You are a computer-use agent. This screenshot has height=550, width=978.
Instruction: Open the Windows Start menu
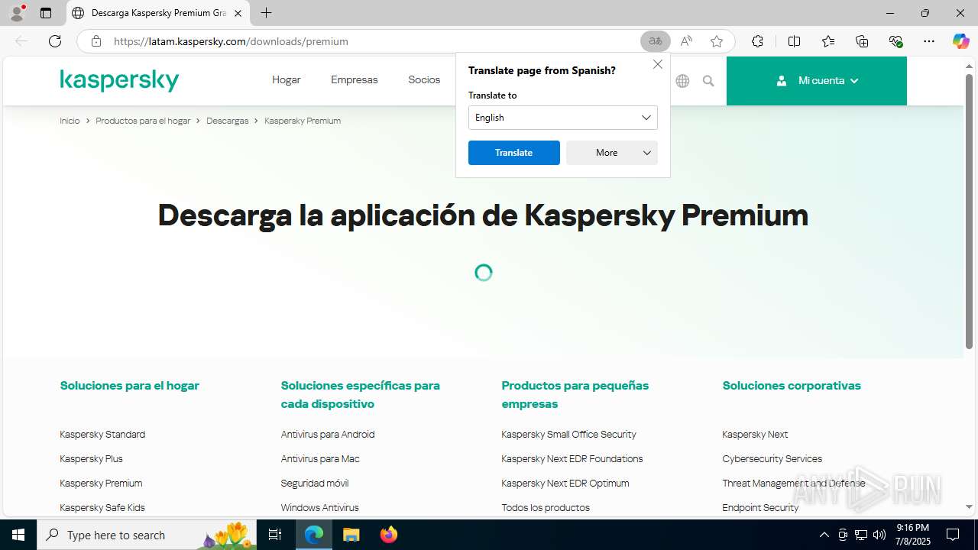pyautogui.click(x=18, y=535)
